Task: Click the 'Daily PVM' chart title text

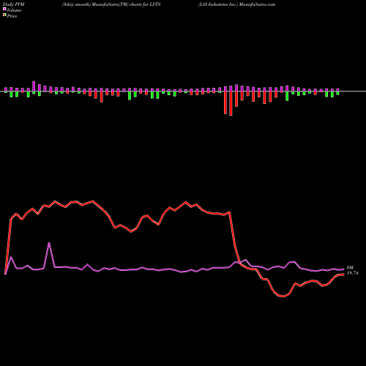Action: pos(14,4)
